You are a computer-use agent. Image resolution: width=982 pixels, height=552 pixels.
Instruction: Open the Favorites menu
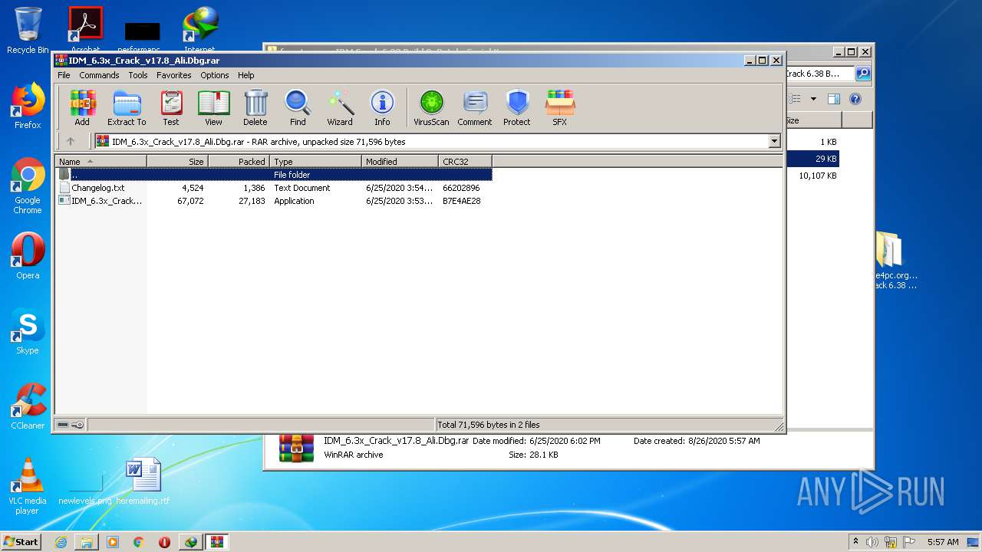[x=174, y=75]
